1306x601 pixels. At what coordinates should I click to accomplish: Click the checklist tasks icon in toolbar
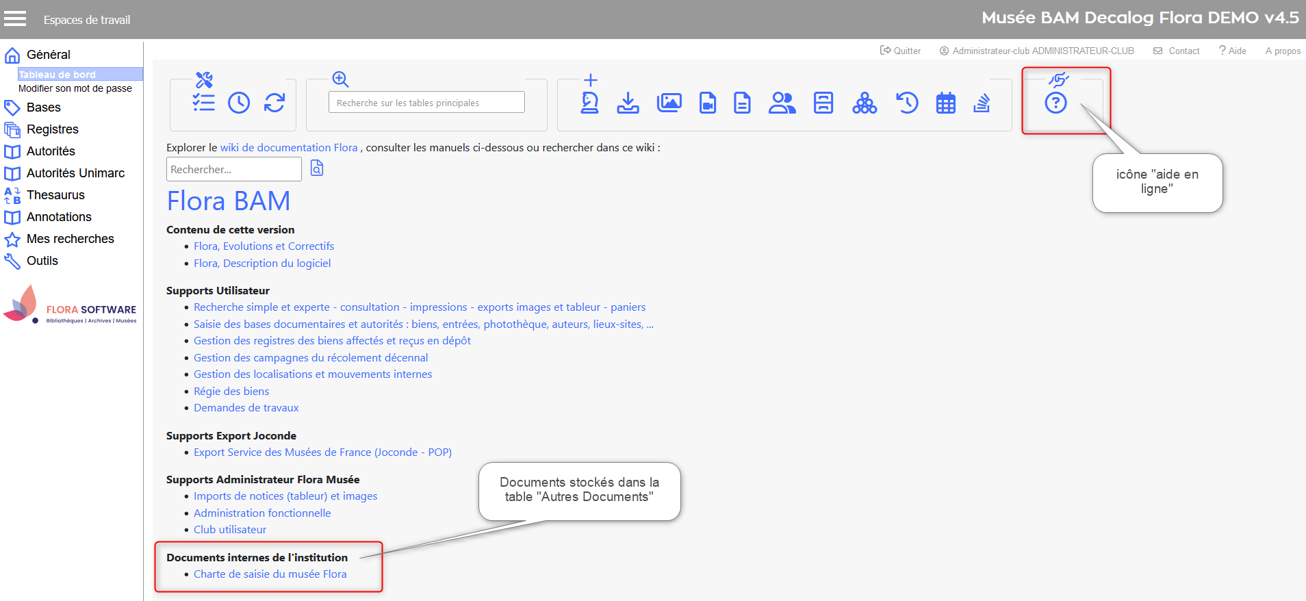pyautogui.click(x=203, y=103)
